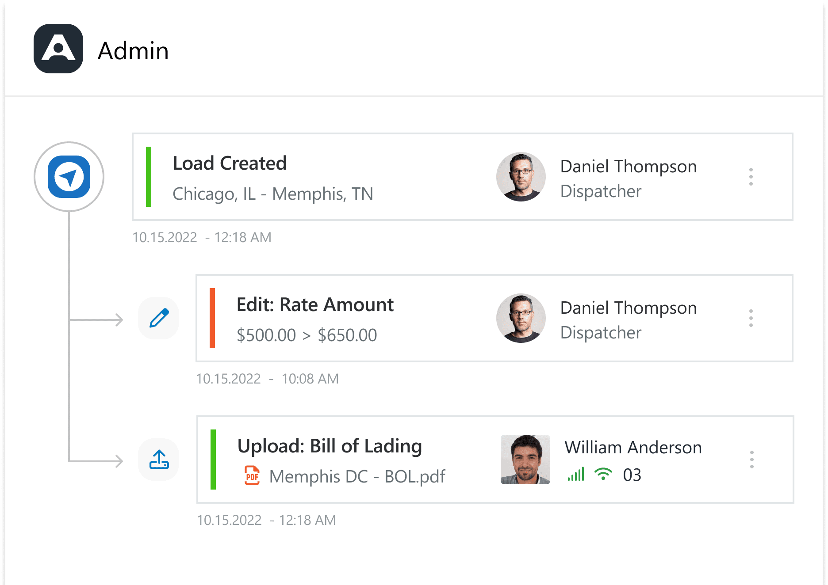828x585 pixels.
Task: Select the Upload: Bill of Lading title
Action: click(330, 446)
